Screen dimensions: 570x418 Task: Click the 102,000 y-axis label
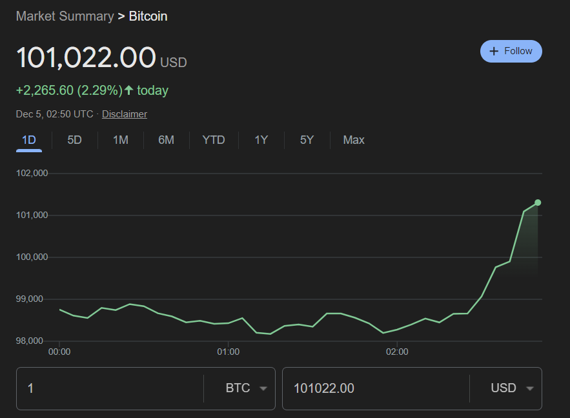pyautogui.click(x=32, y=174)
